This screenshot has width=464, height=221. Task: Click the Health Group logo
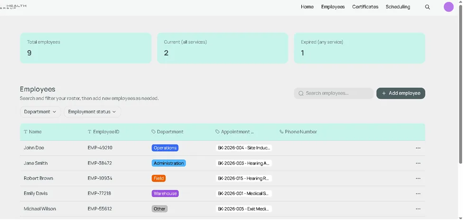pos(13,7)
